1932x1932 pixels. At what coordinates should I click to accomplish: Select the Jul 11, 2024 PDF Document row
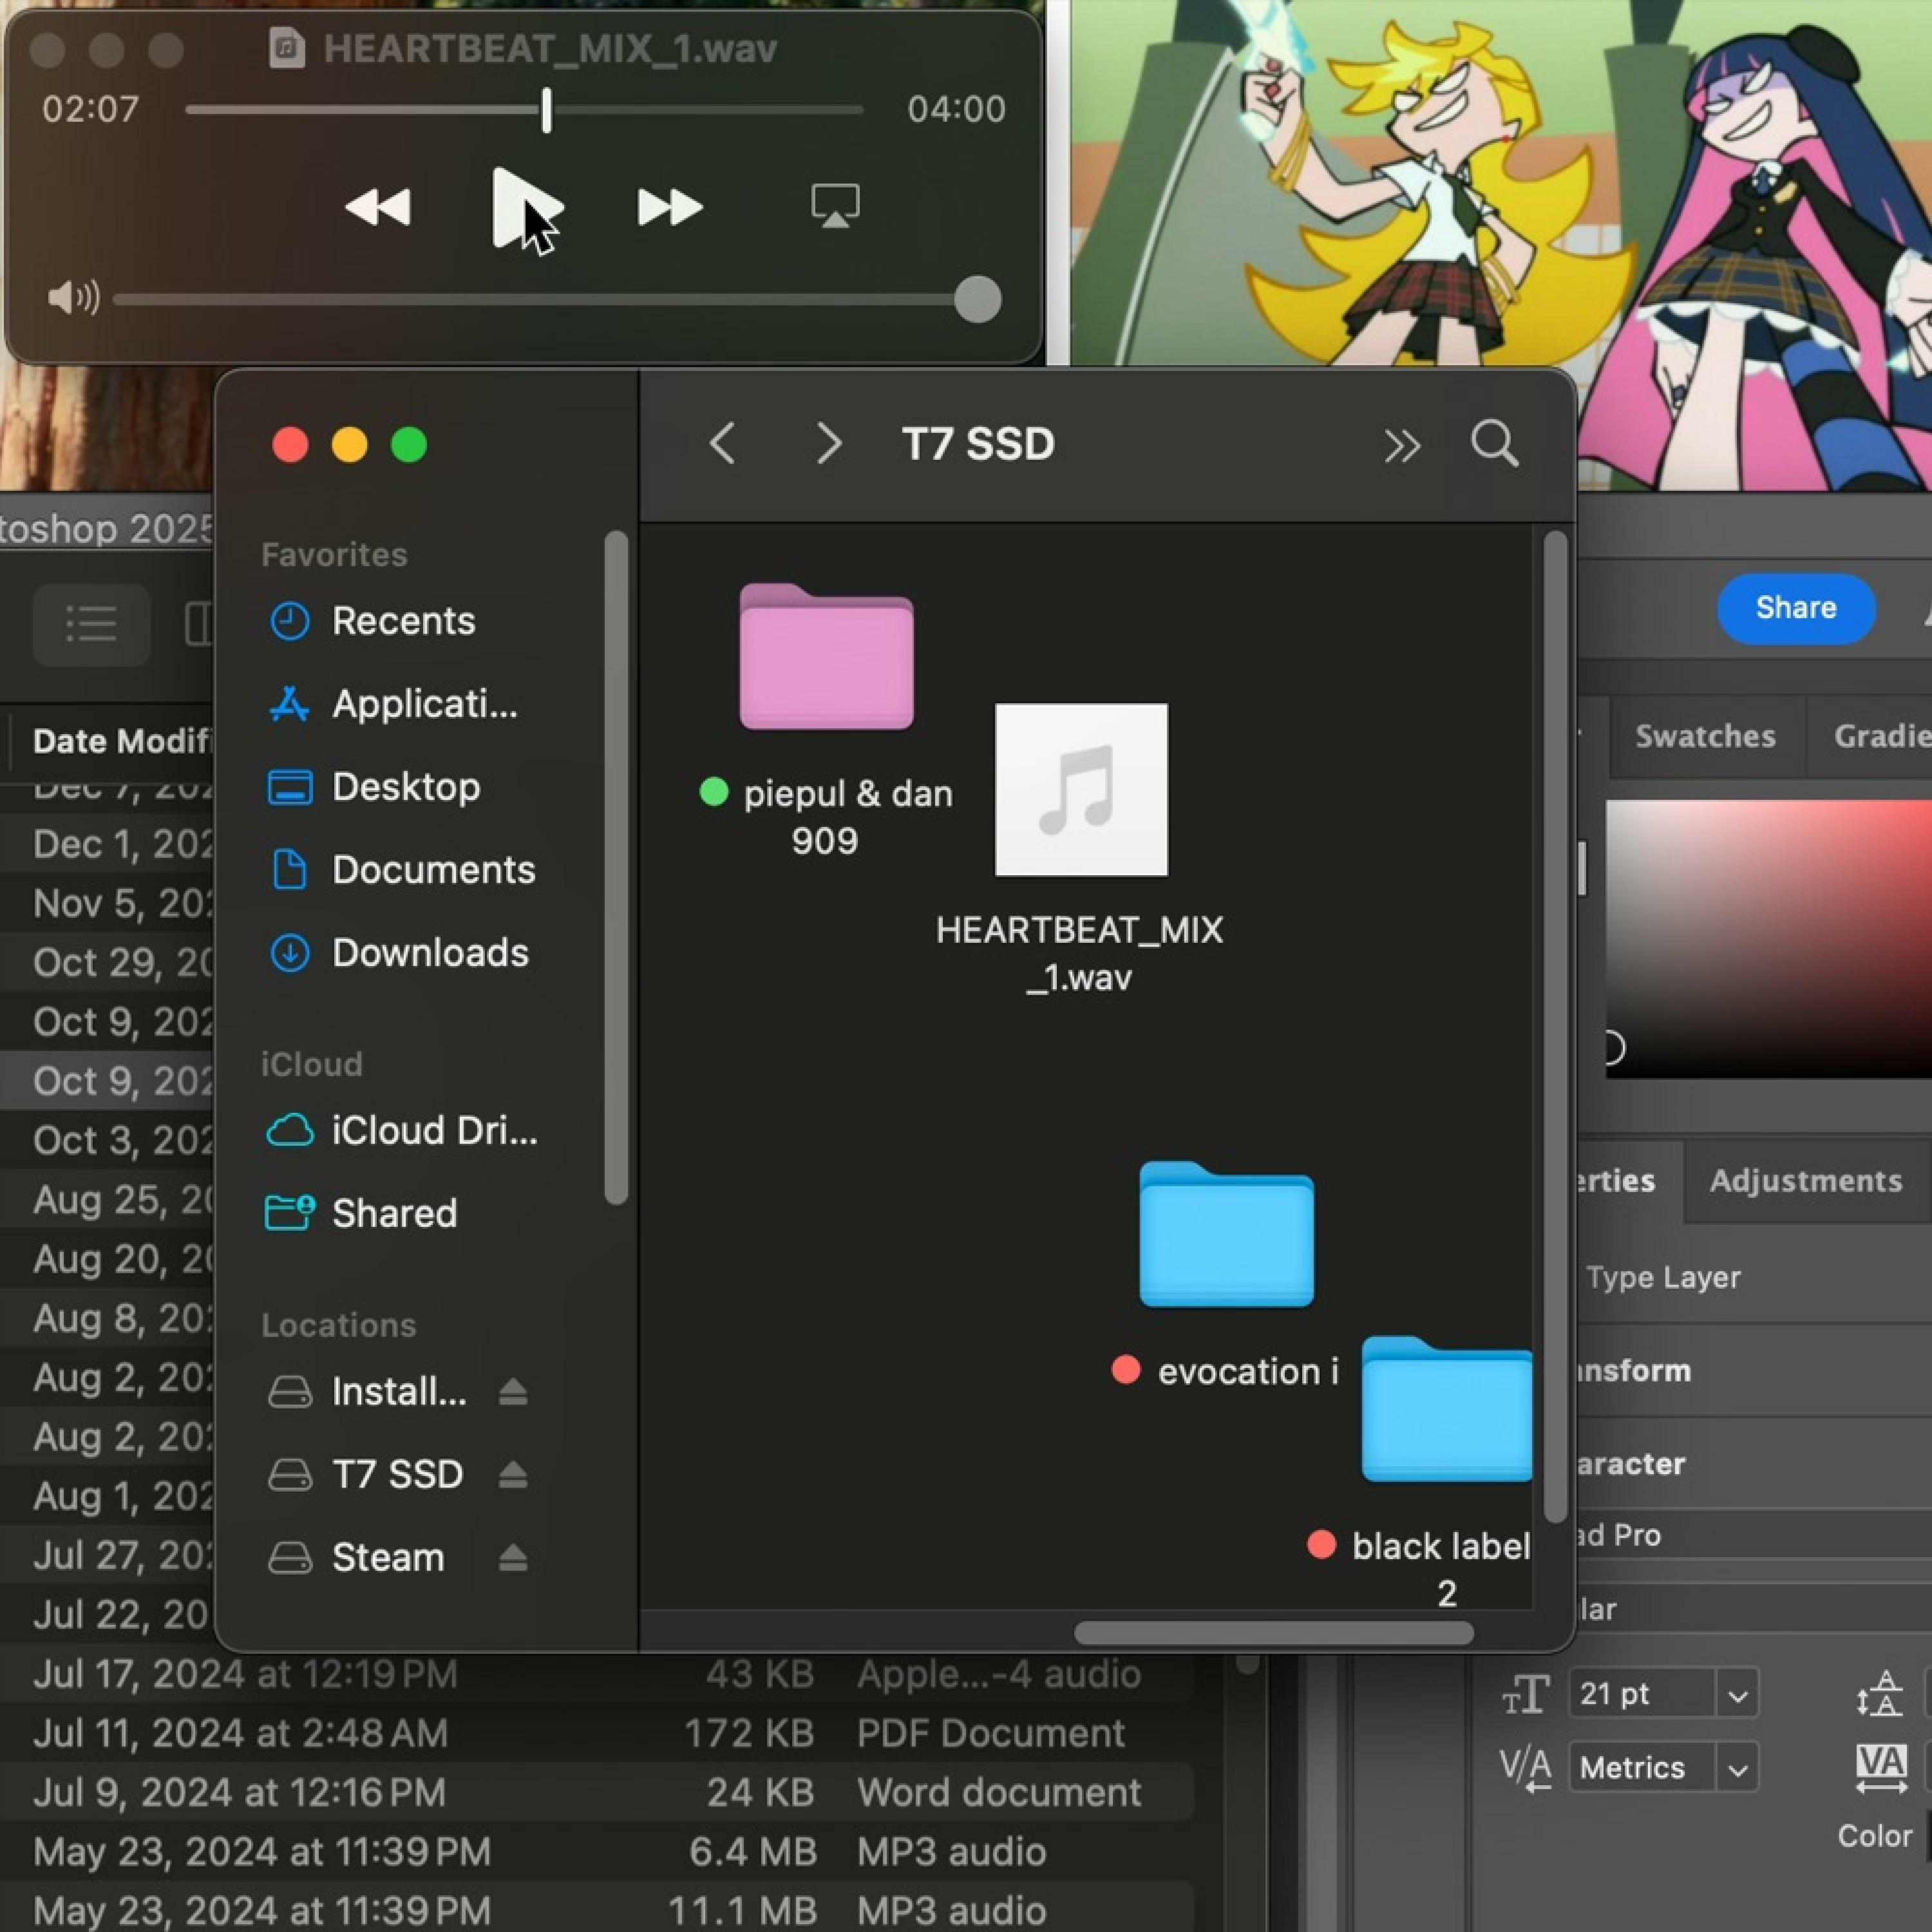pyautogui.click(x=596, y=1733)
